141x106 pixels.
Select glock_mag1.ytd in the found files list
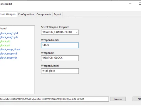pos(9,33)
